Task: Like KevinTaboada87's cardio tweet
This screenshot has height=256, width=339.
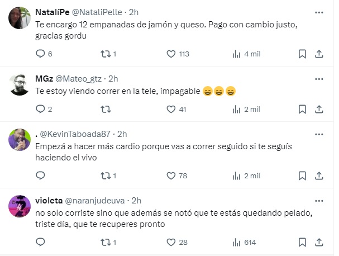Action: click(171, 176)
